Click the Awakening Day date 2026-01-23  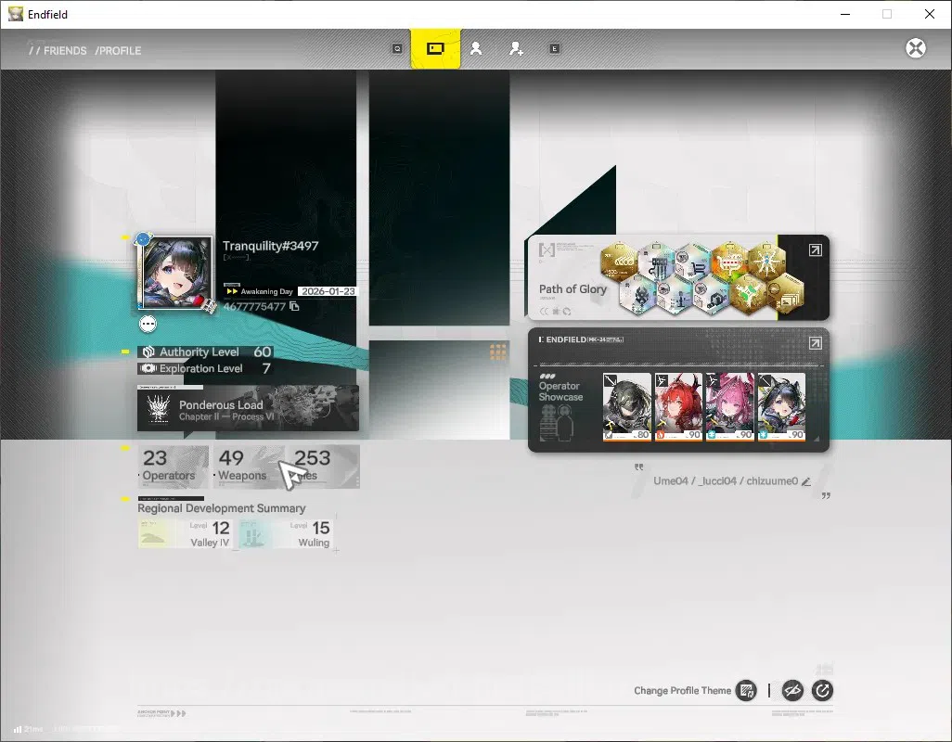point(328,291)
